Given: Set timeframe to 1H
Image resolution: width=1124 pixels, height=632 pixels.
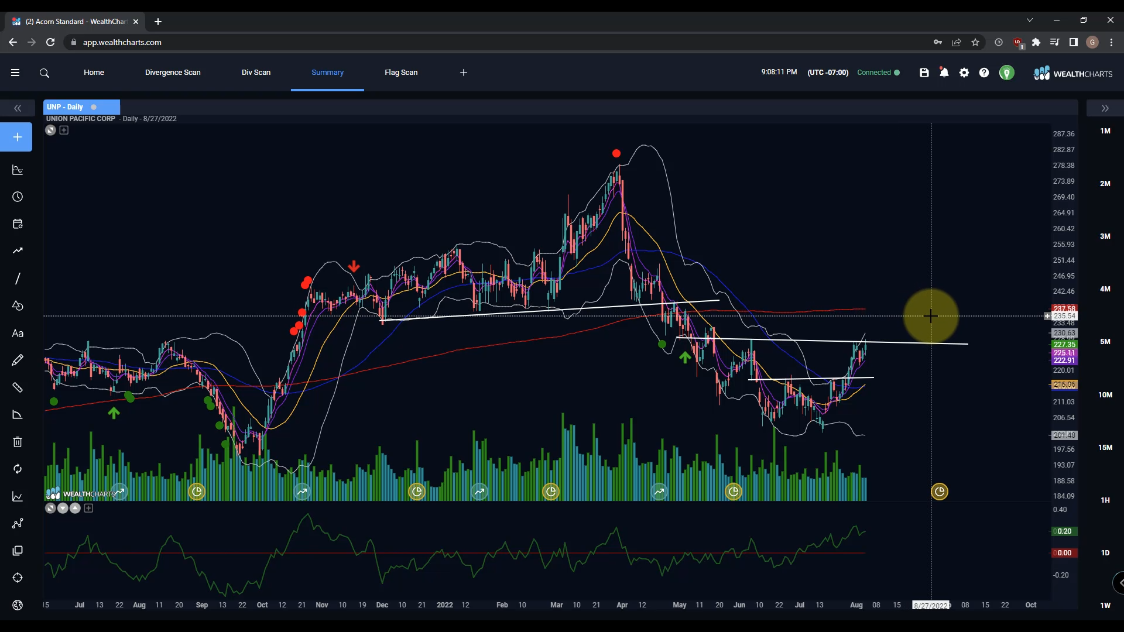Looking at the screenshot, I should [1105, 500].
